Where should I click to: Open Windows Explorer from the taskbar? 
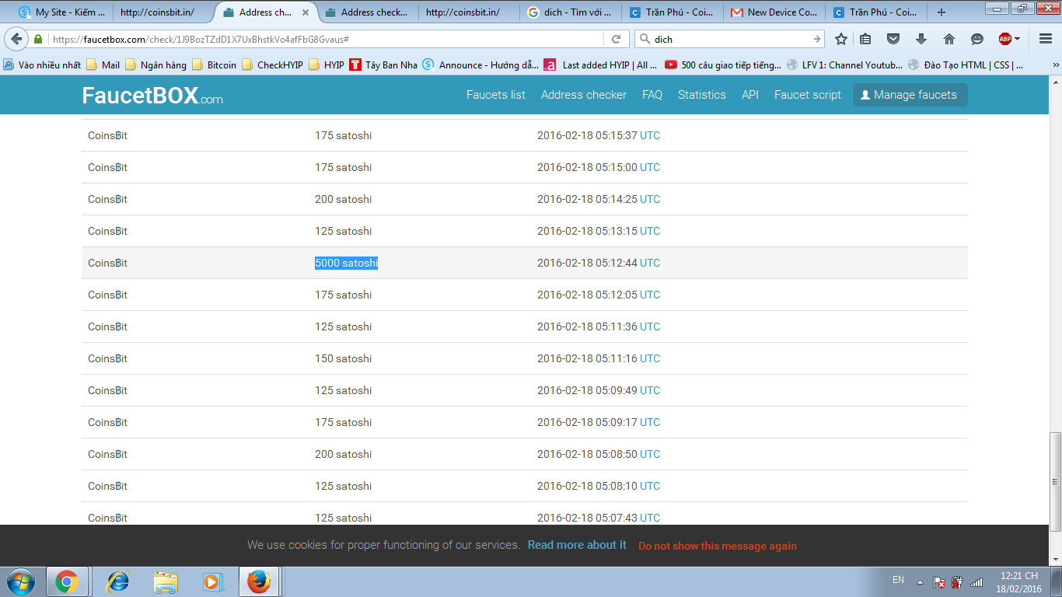pos(166,581)
